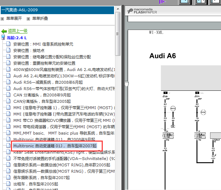The width and height of the screenshot is (221, 190).
Task: Click the WI-XML text in the document
Action: 156,32
